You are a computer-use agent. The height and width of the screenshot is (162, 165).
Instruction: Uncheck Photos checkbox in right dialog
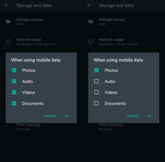click(97, 70)
